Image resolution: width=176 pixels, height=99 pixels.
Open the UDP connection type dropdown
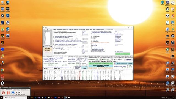(x=85, y=39)
